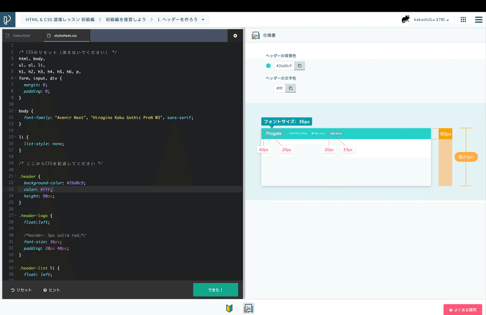The height and width of the screenshot is (315, 486).
Task: Open the editor settings gear
Action: [x=235, y=36]
